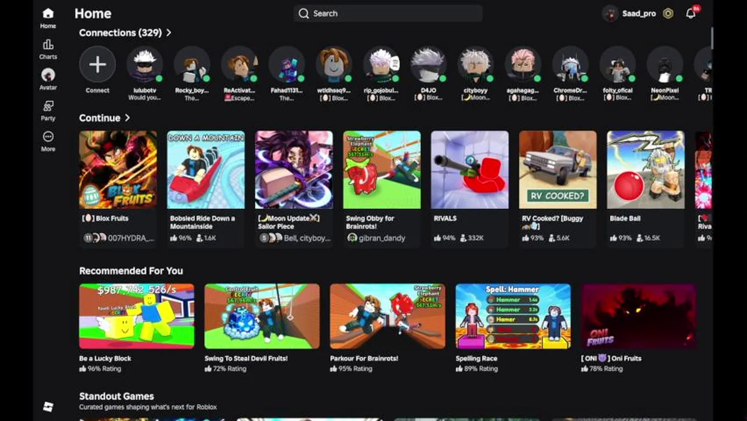The height and width of the screenshot is (421, 747).
Task: Open NeonPixel connection avatar
Action: click(x=665, y=64)
